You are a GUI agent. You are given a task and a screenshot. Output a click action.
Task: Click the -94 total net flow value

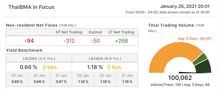[x=29, y=41]
